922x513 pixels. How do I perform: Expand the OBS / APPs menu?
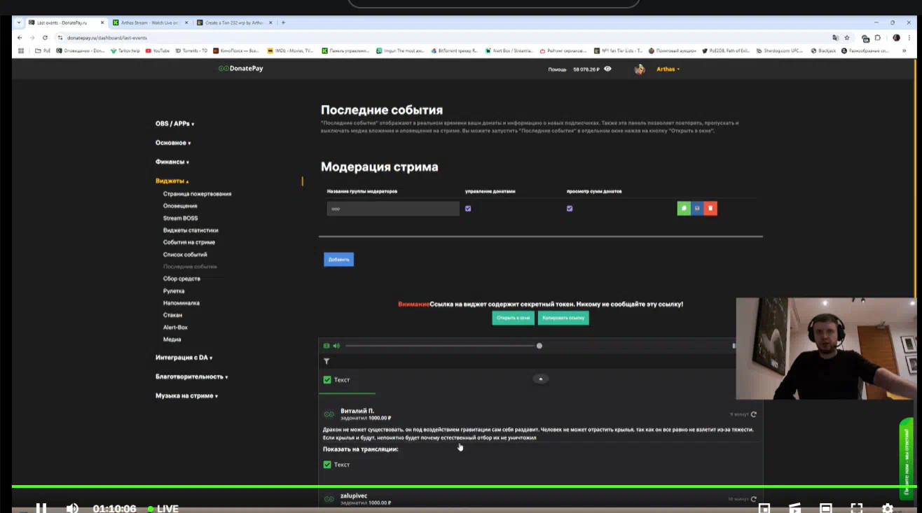click(174, 124)
